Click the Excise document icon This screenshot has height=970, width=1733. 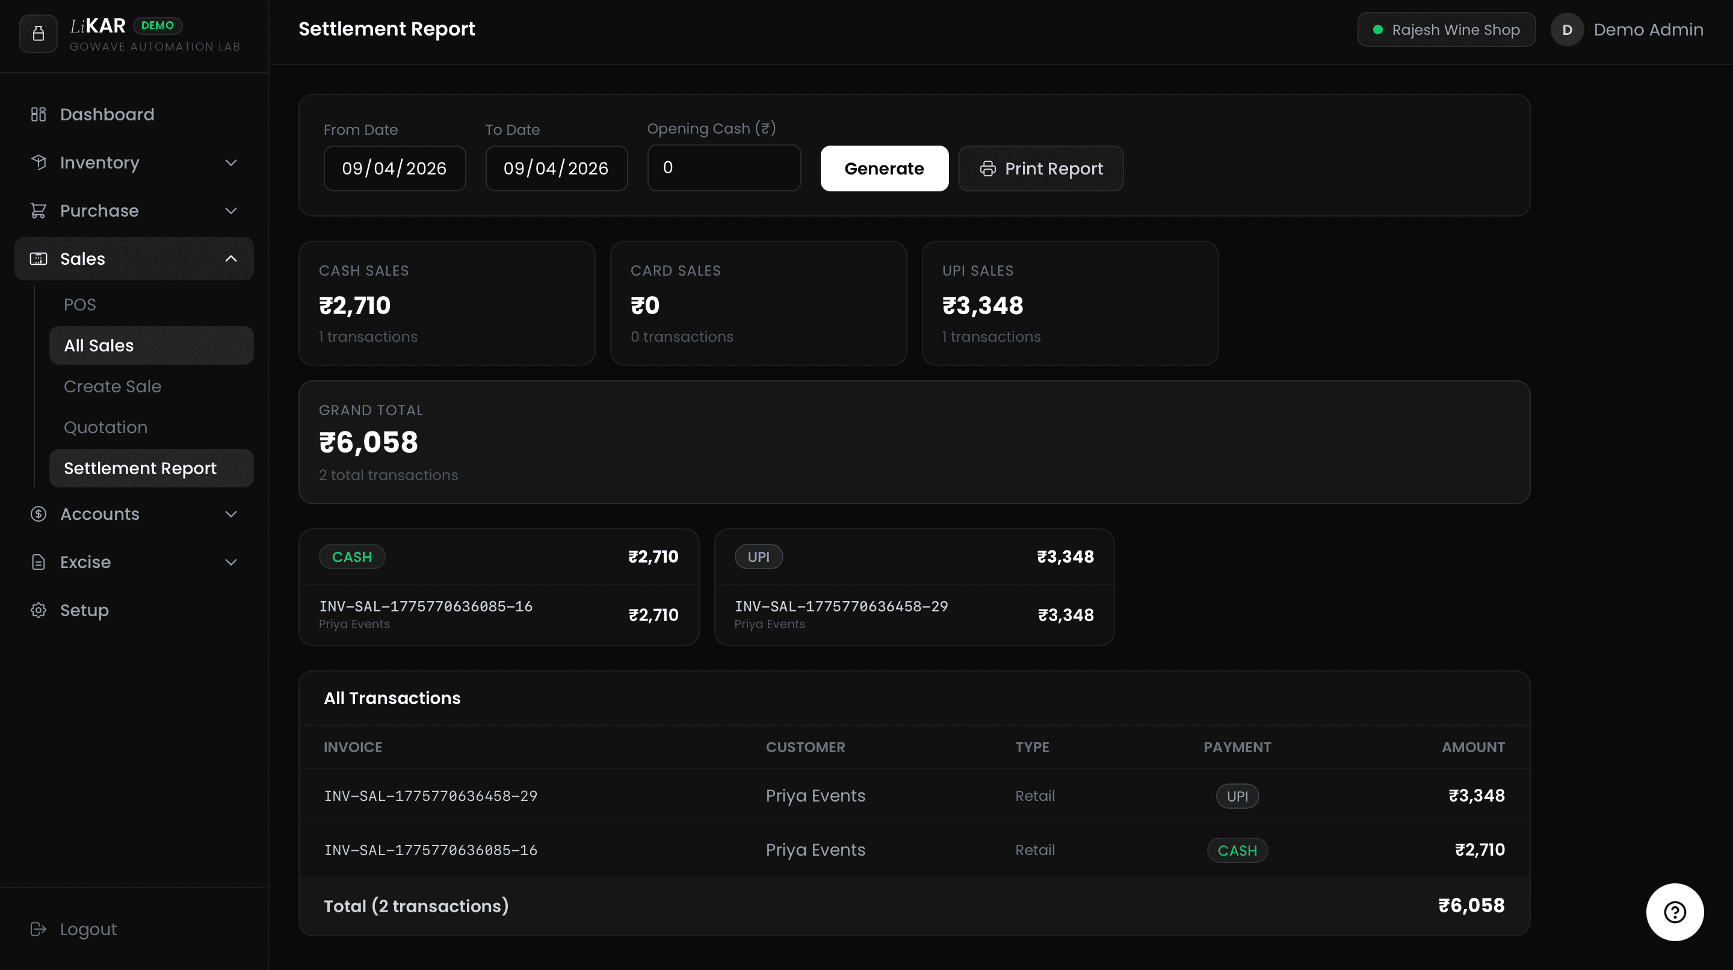(39, 563)
